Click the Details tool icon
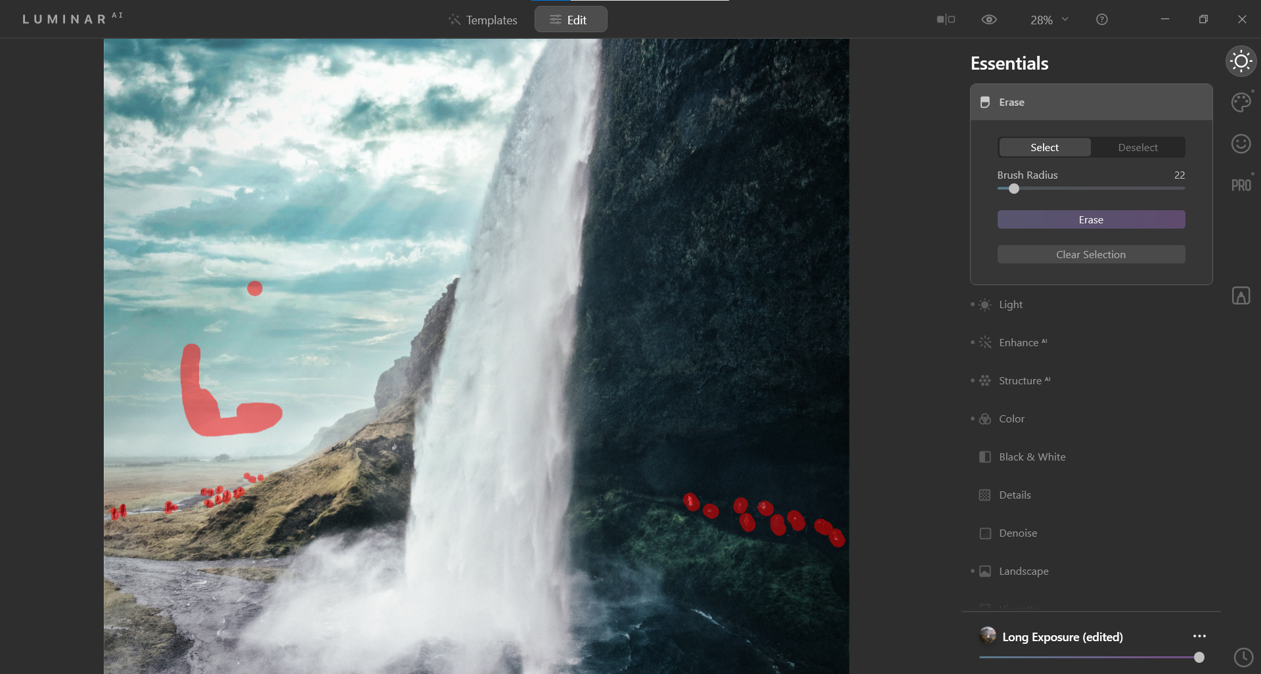The height and width of the screenshot is (674, 1261). tap(984, 495)
